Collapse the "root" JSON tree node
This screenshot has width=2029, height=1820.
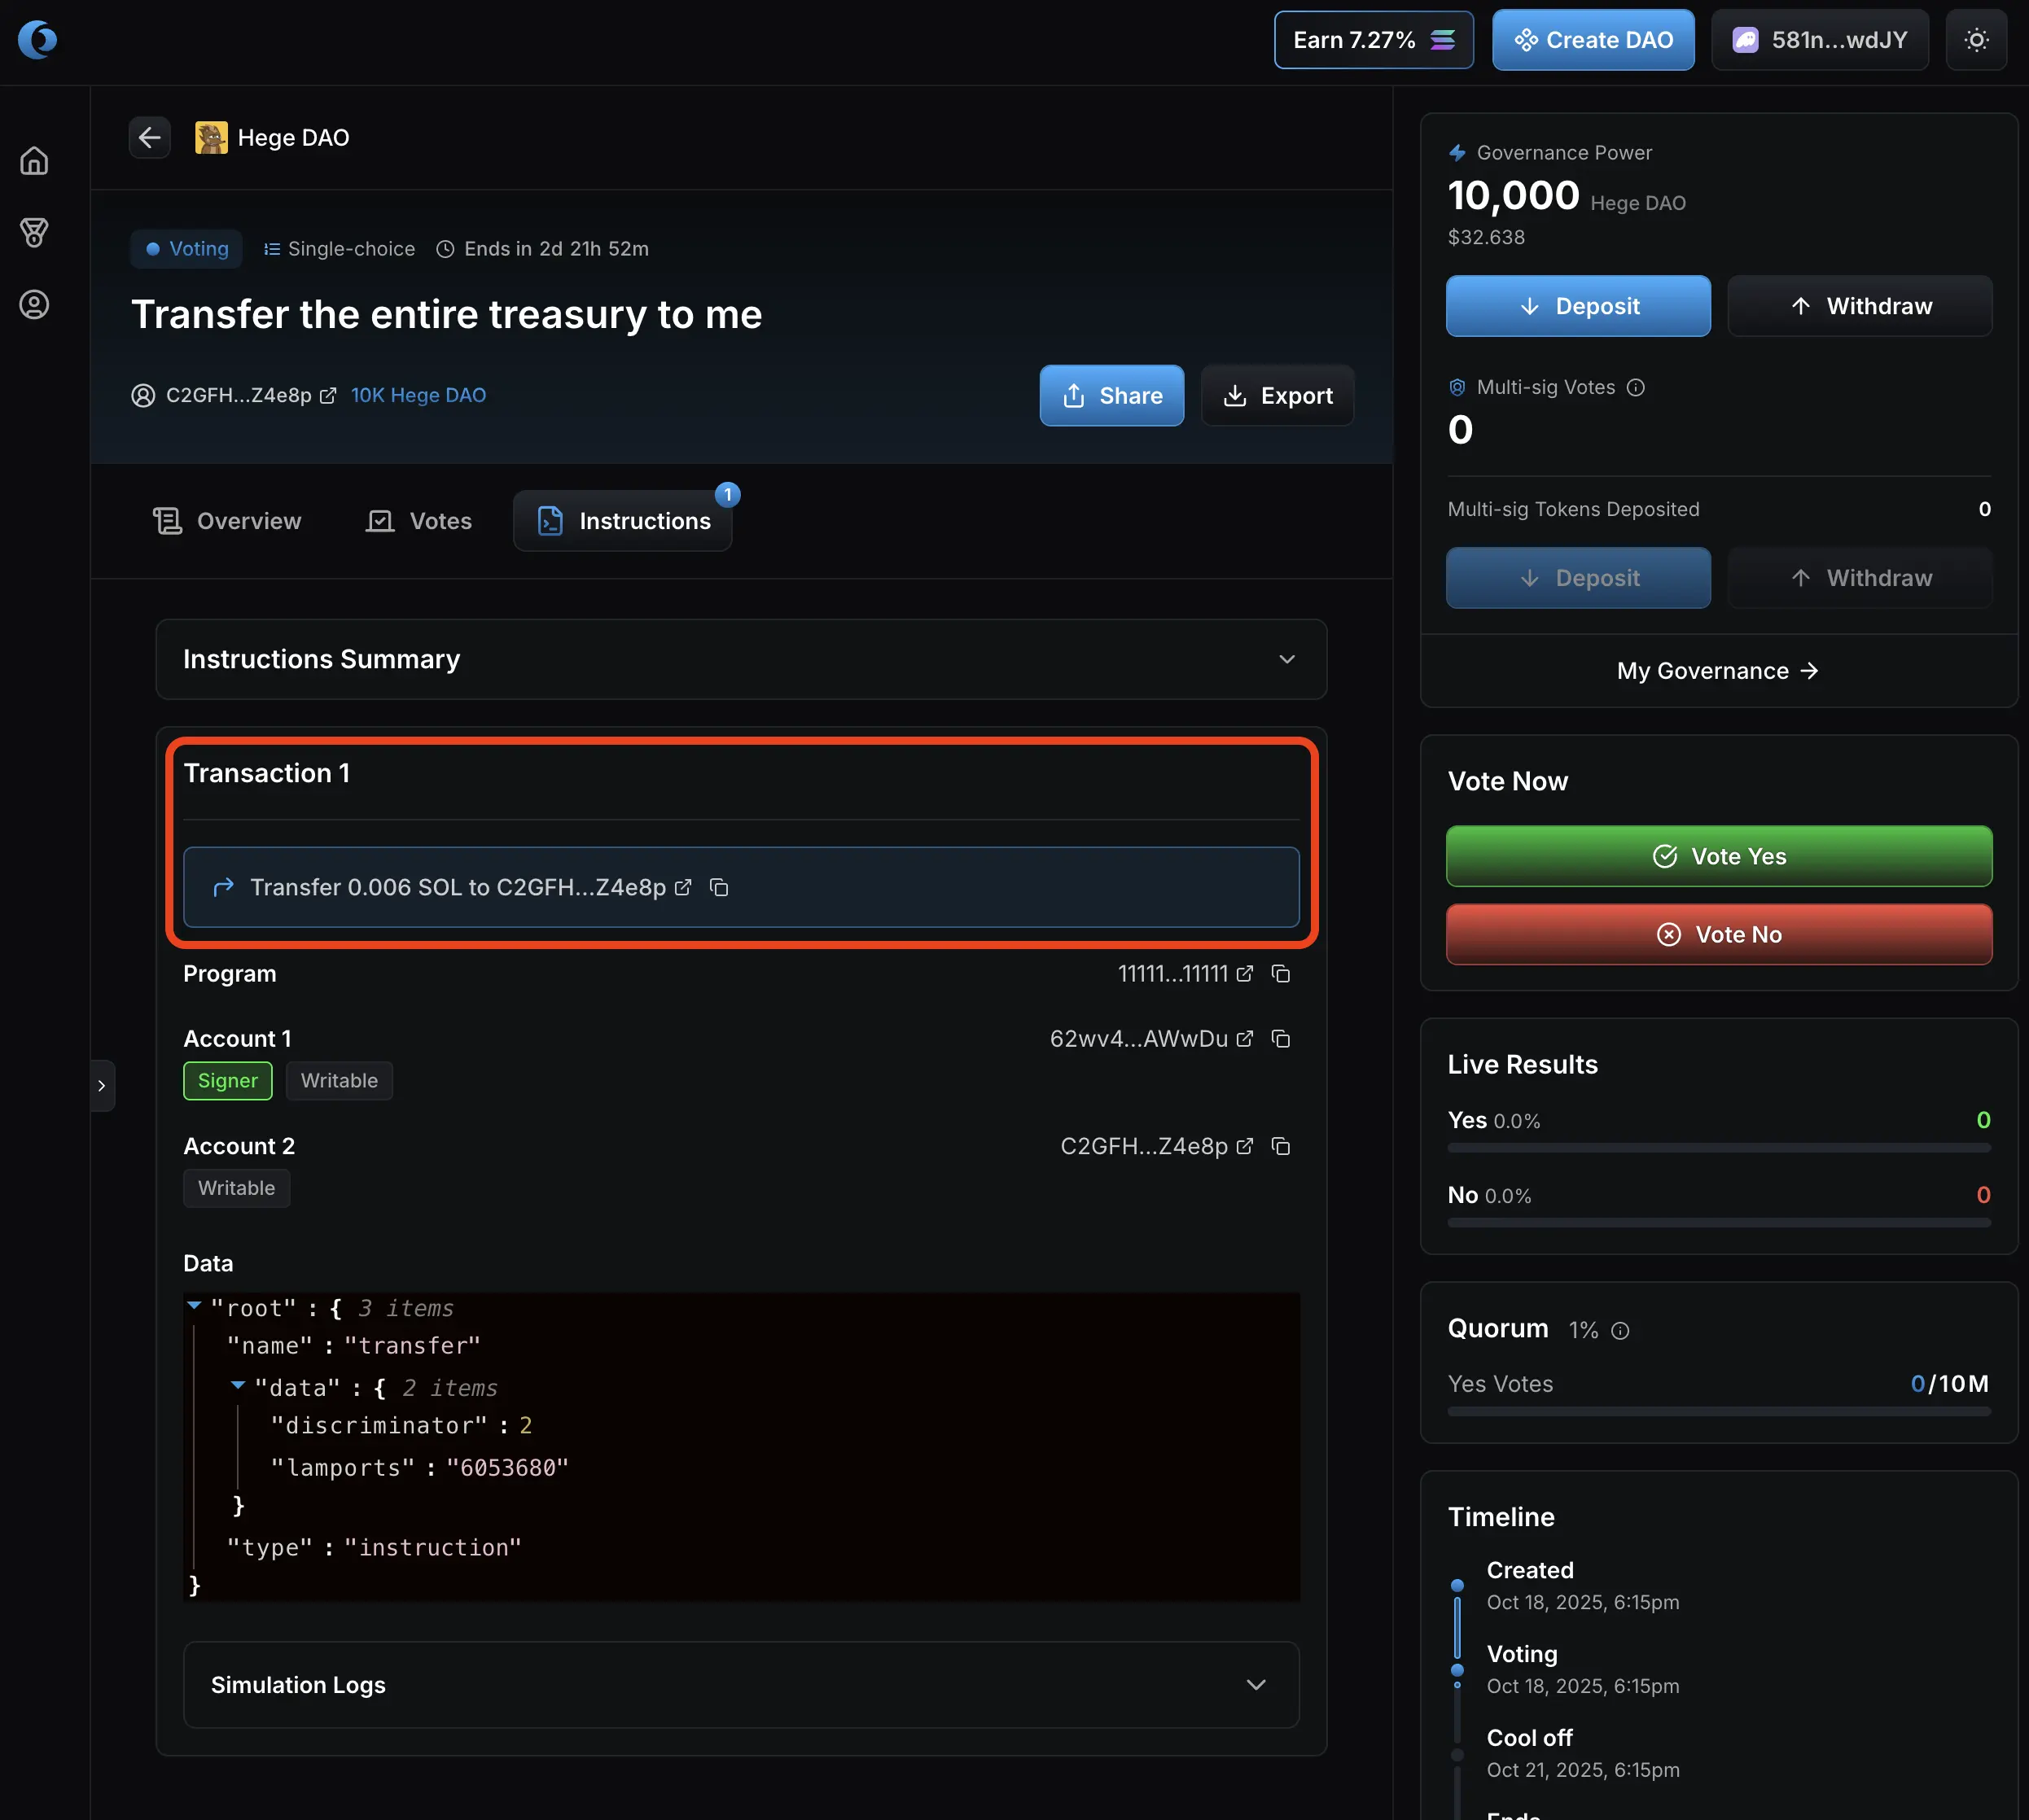[x=195, y=1306]
